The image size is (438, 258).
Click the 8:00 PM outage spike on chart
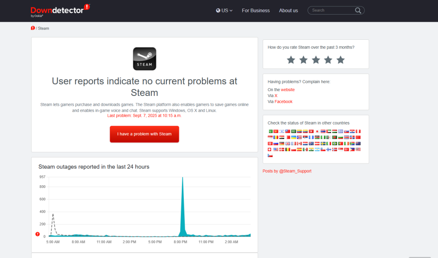pyautogui.click(x=183, y=207)
